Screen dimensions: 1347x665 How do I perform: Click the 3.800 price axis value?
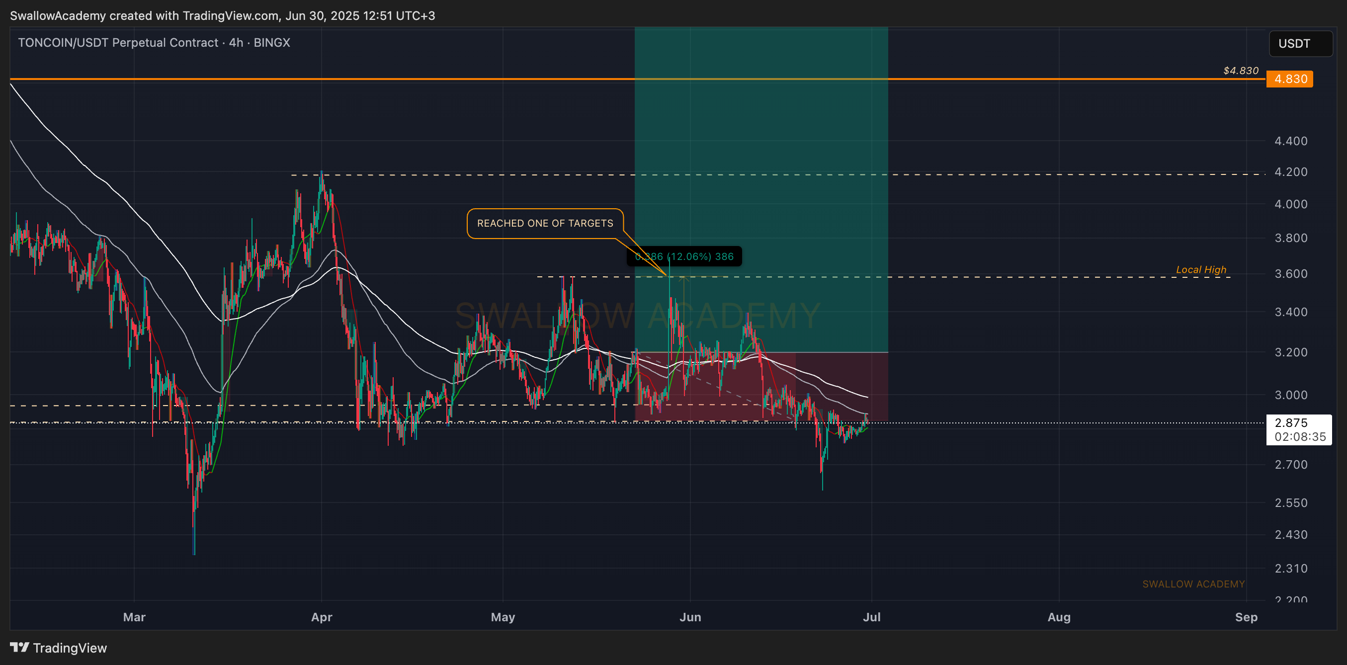point(1291,238)
